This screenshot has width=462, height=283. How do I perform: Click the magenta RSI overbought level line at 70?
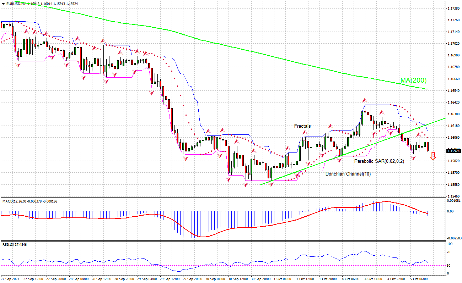(213, 251)
